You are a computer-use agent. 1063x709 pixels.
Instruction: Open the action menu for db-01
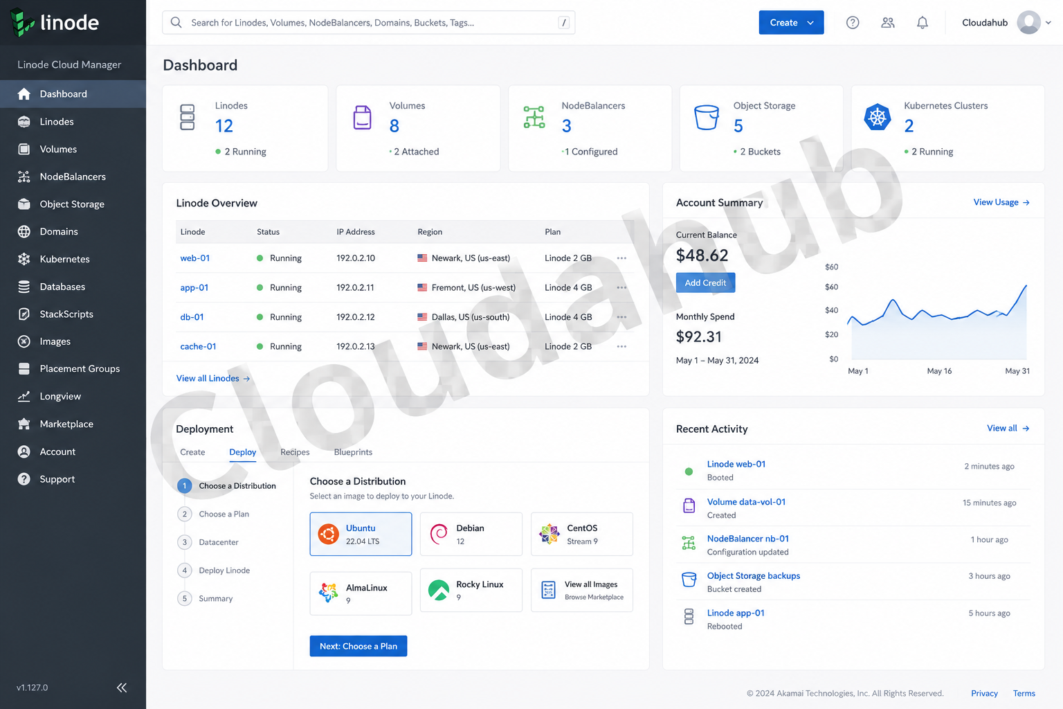pyautogui.click(x=621, y=317)
